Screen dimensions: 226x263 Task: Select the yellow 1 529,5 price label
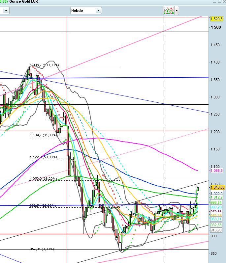point(216,19)
